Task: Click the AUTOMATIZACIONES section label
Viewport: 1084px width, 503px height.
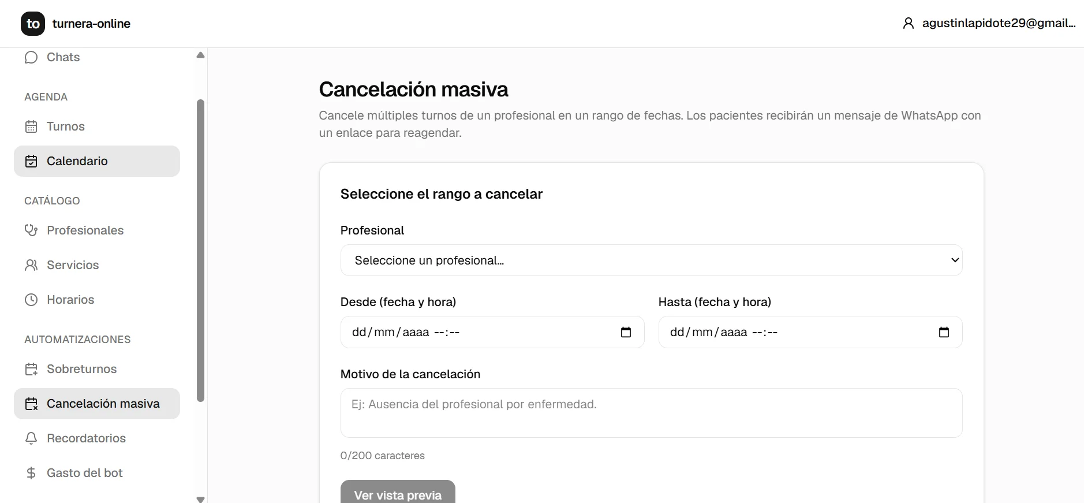Action: [77, 340]
